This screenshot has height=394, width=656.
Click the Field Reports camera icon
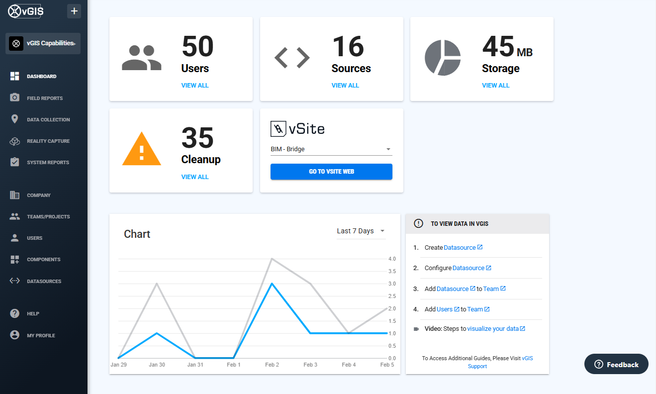pyautogui.click(x=15, y=98)
